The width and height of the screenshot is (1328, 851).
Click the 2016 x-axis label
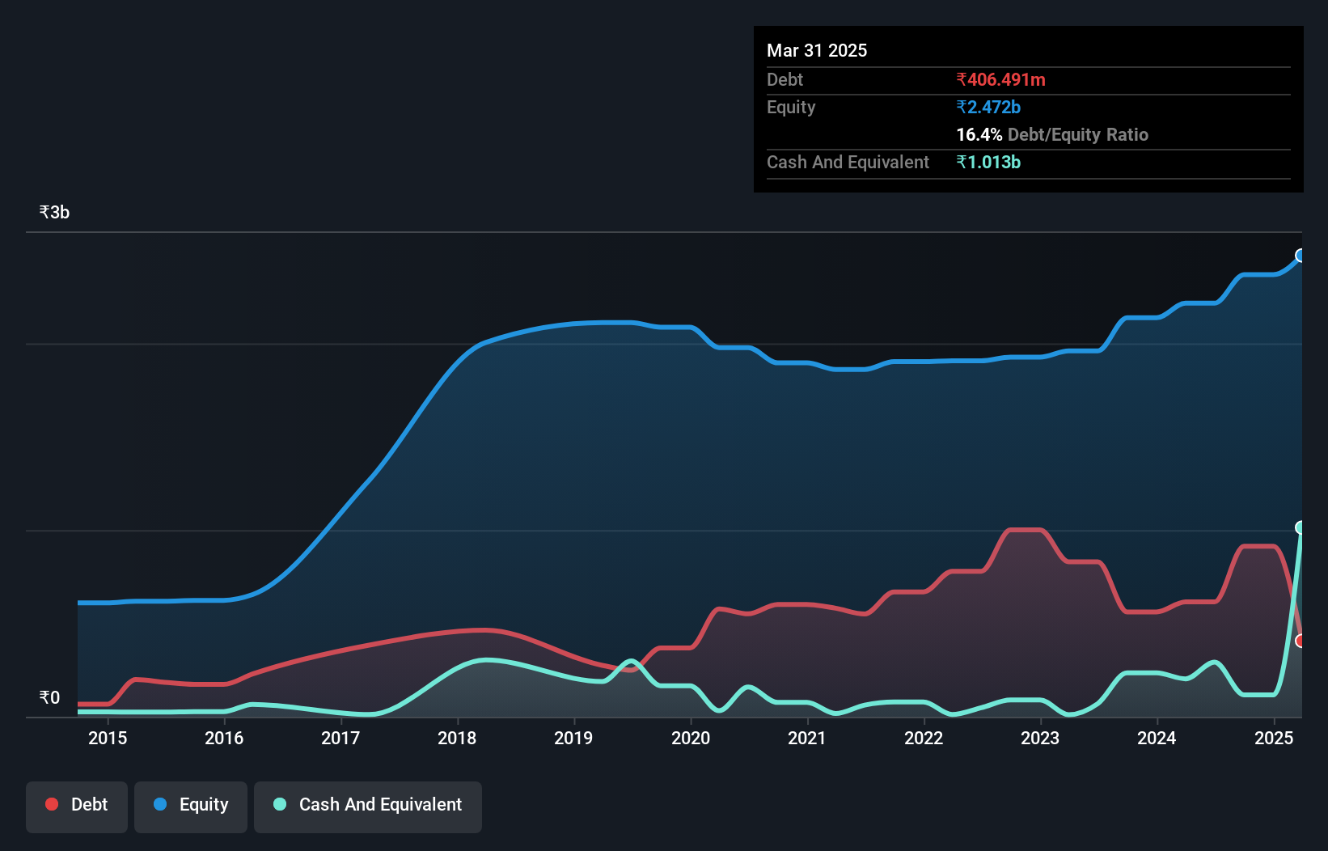coord(224,738)
